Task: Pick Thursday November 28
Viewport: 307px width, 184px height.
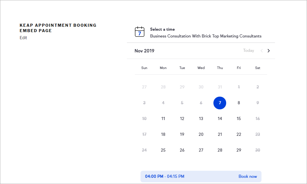Action: click(220, 150)
